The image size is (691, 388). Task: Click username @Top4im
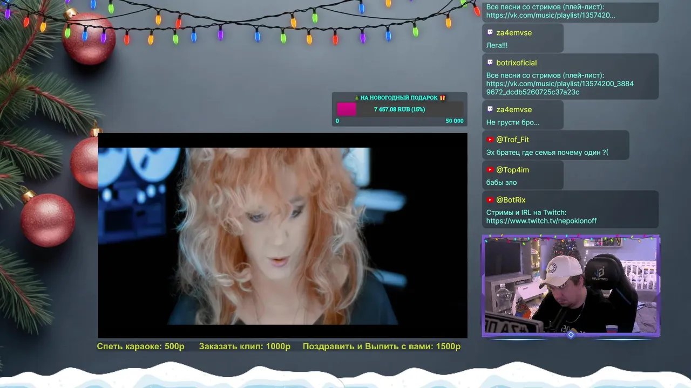coord(512,170)
